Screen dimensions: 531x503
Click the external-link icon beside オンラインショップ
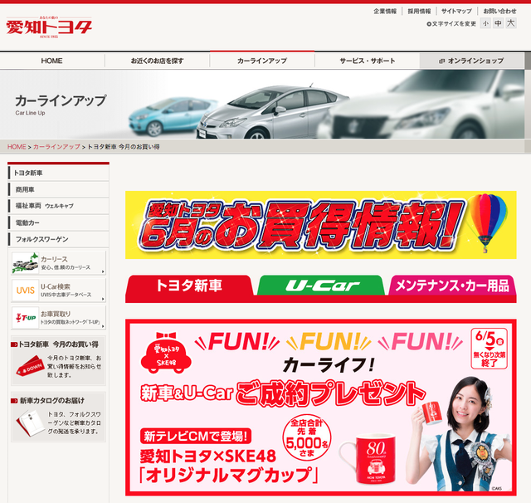click(x=441, y=61)
